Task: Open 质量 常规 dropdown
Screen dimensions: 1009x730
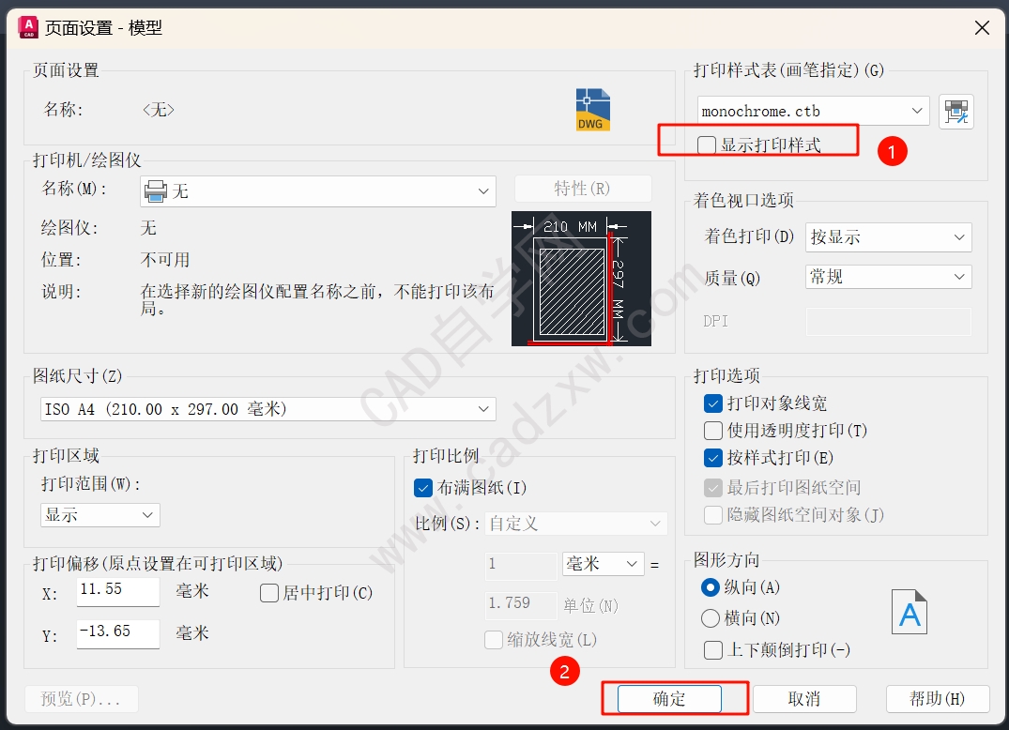Action: 888,277
